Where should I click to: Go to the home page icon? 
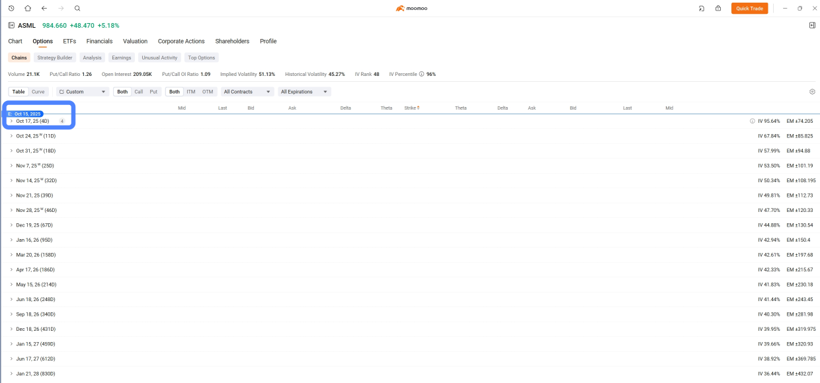click(x=28, y=8)
